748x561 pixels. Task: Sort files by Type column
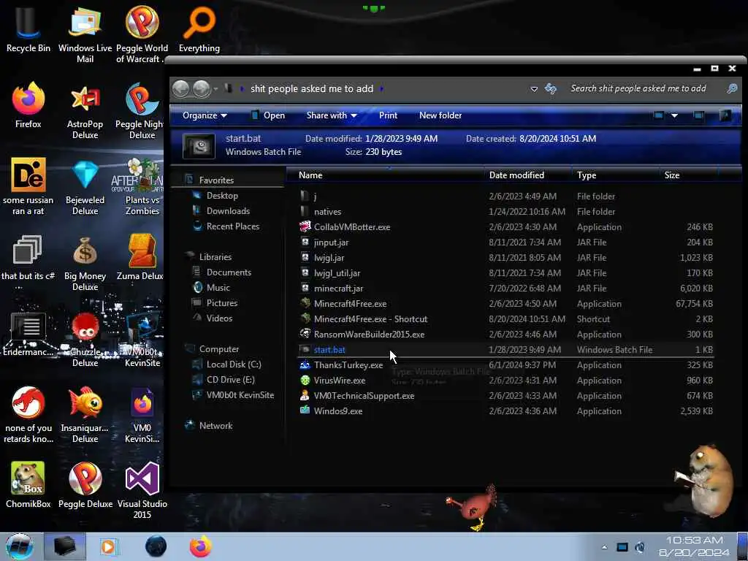pos(616,175)
